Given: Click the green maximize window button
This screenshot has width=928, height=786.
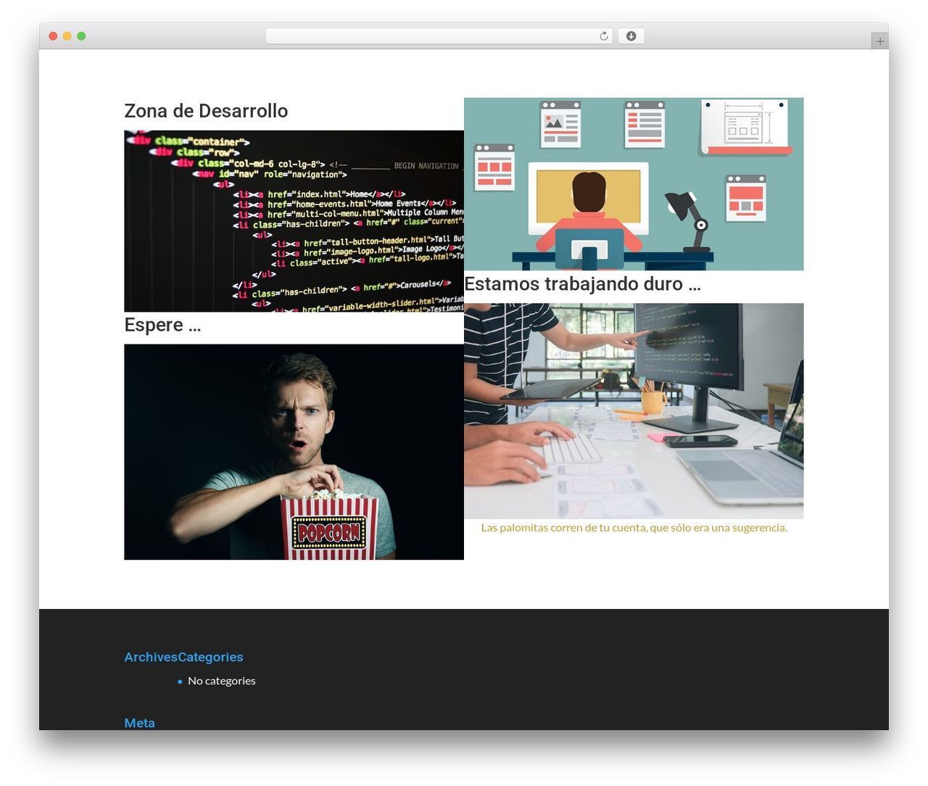Looking at the screenshot, I should 81,36.
